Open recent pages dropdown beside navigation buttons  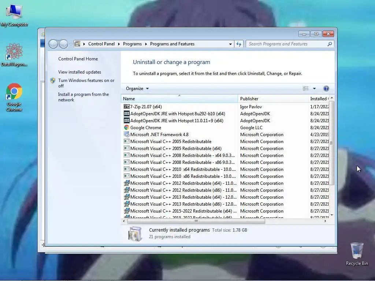tap(71, 44)
